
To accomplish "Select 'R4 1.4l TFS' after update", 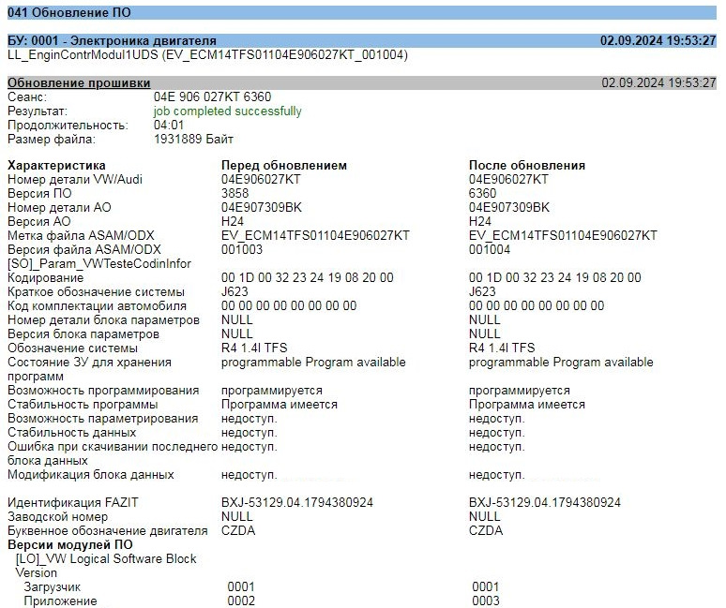I will pyautogui.click(x=502, y=348).
